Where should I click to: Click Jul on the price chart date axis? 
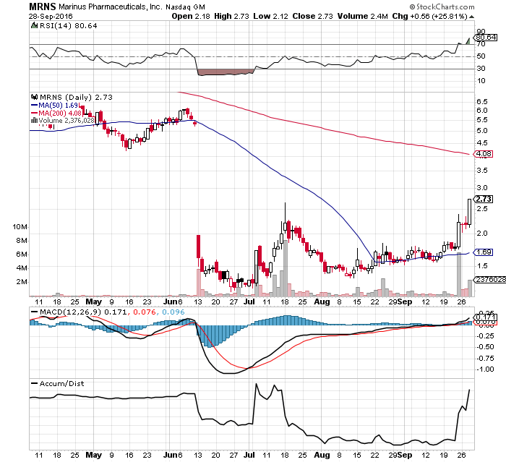click(249, 302)
